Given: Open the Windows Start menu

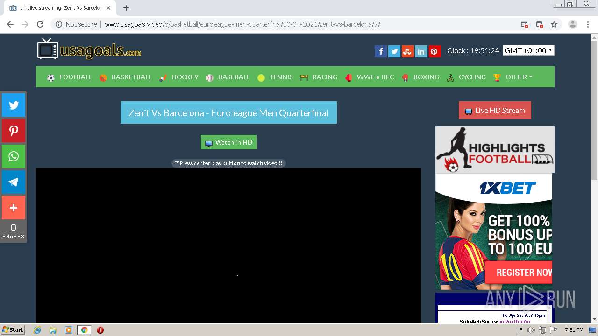Looking at the screenshot, I should pyautogui.click(x=13, y=330).
